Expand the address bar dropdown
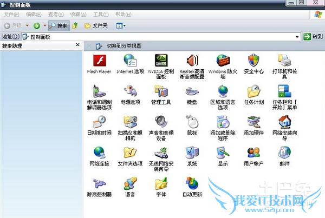 point(297,37)
